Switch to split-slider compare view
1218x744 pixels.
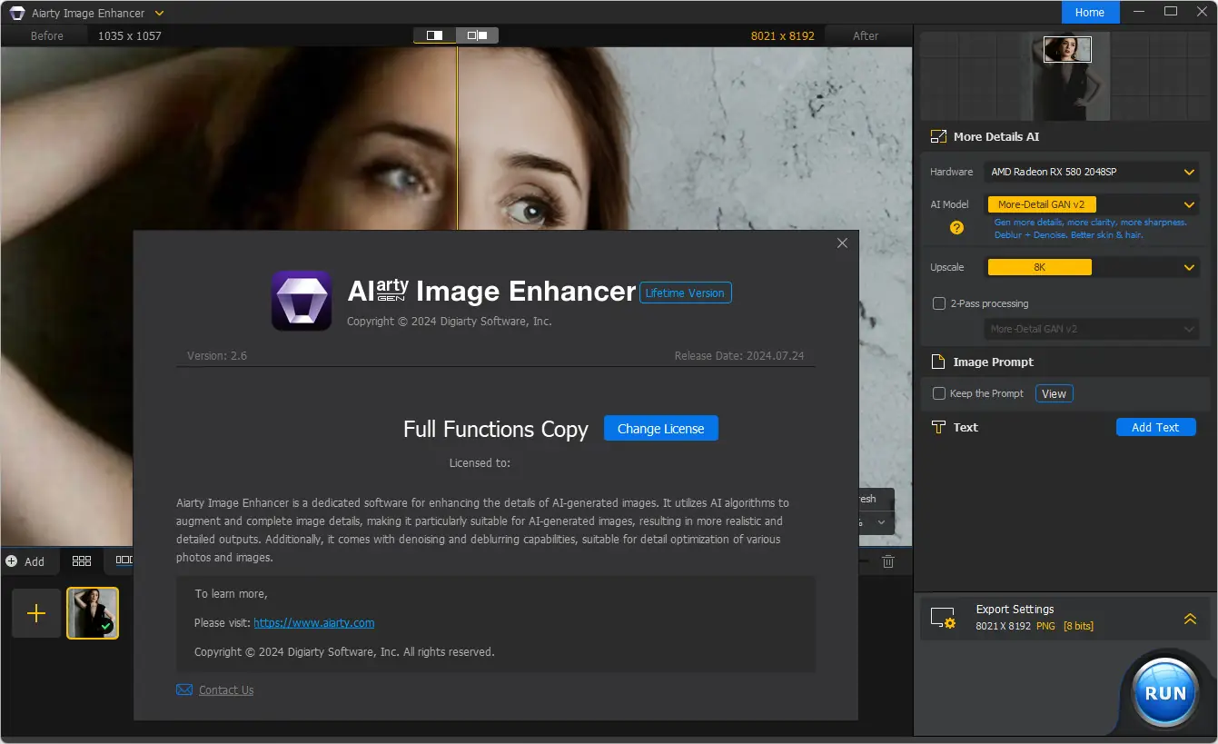tap(434, 35)
